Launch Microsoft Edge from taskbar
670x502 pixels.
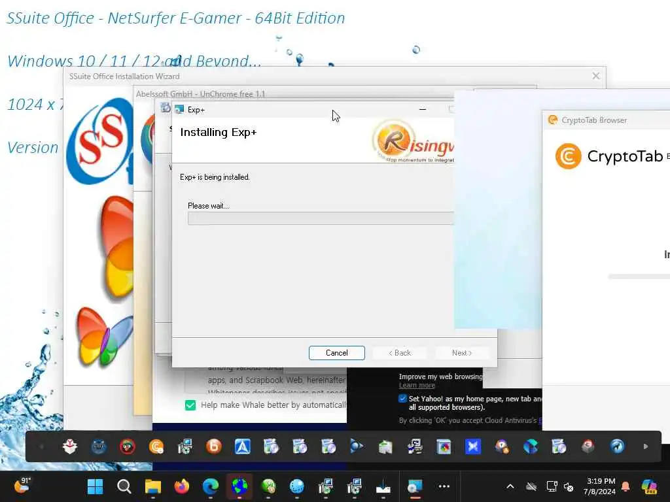tap(210, 486)
